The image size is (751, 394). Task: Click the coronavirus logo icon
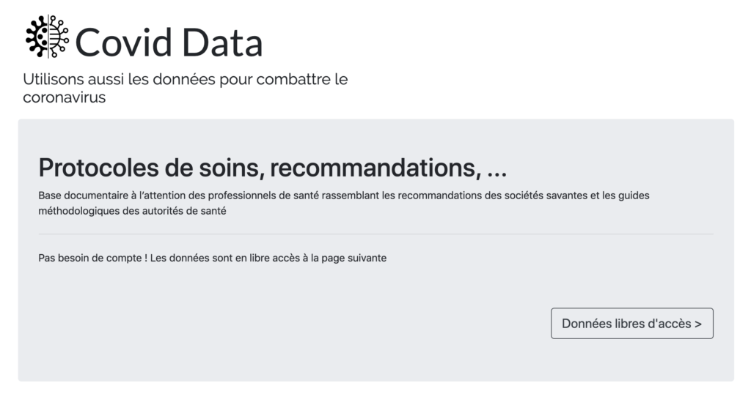coord(48,37)
